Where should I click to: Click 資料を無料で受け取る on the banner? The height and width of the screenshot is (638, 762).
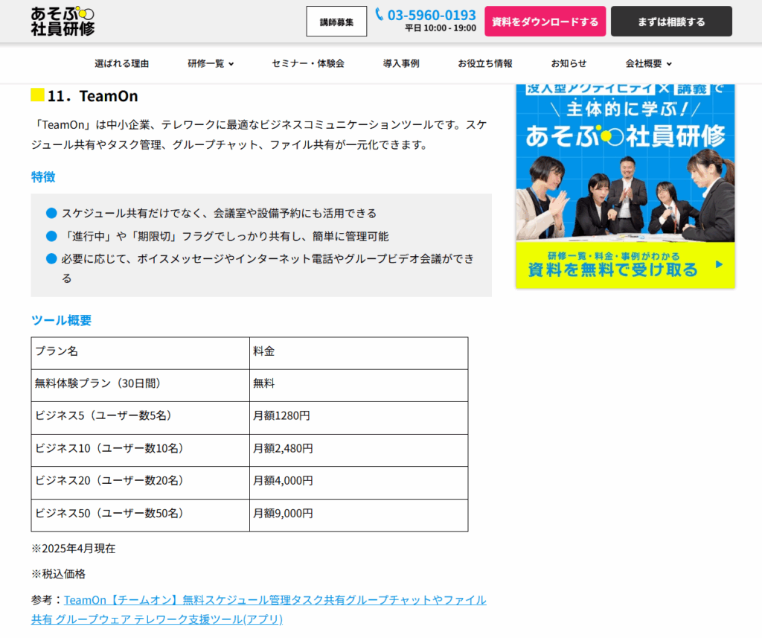tap(613, 269)
